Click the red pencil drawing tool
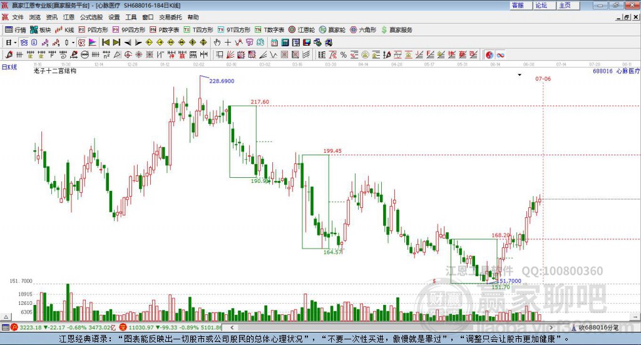641x345 pixels. tap(9, 54)
